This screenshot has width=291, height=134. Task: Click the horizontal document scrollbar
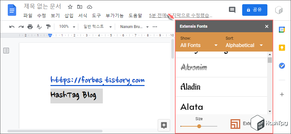55,131
